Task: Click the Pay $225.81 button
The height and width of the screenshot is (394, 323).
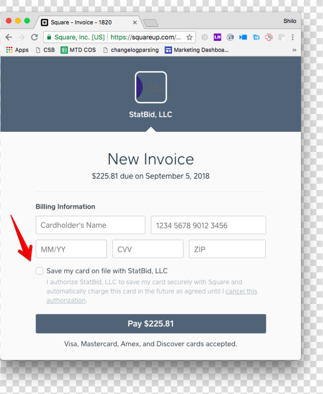Action: [x=150, y=324]
